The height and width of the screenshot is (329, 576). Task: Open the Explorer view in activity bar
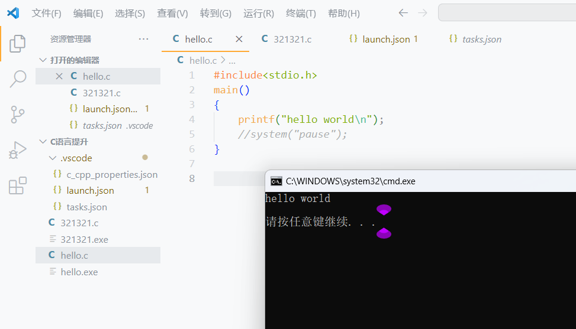17,44
